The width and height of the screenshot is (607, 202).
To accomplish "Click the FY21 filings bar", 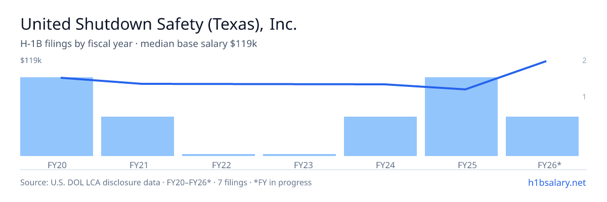I will 138,136.
